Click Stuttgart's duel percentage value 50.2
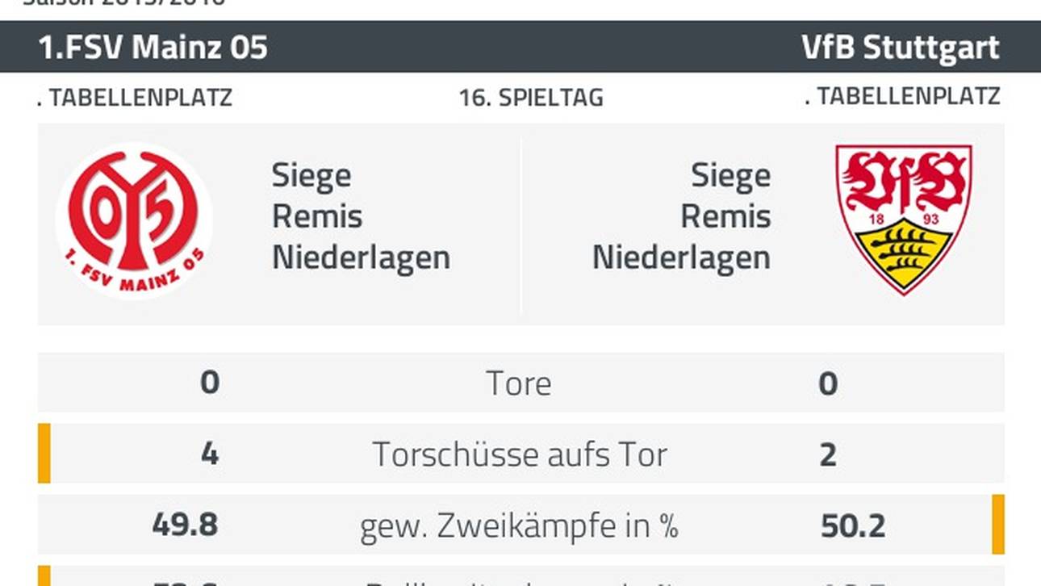The width and height of the screenshot is (1041, 586). (853, 526)
